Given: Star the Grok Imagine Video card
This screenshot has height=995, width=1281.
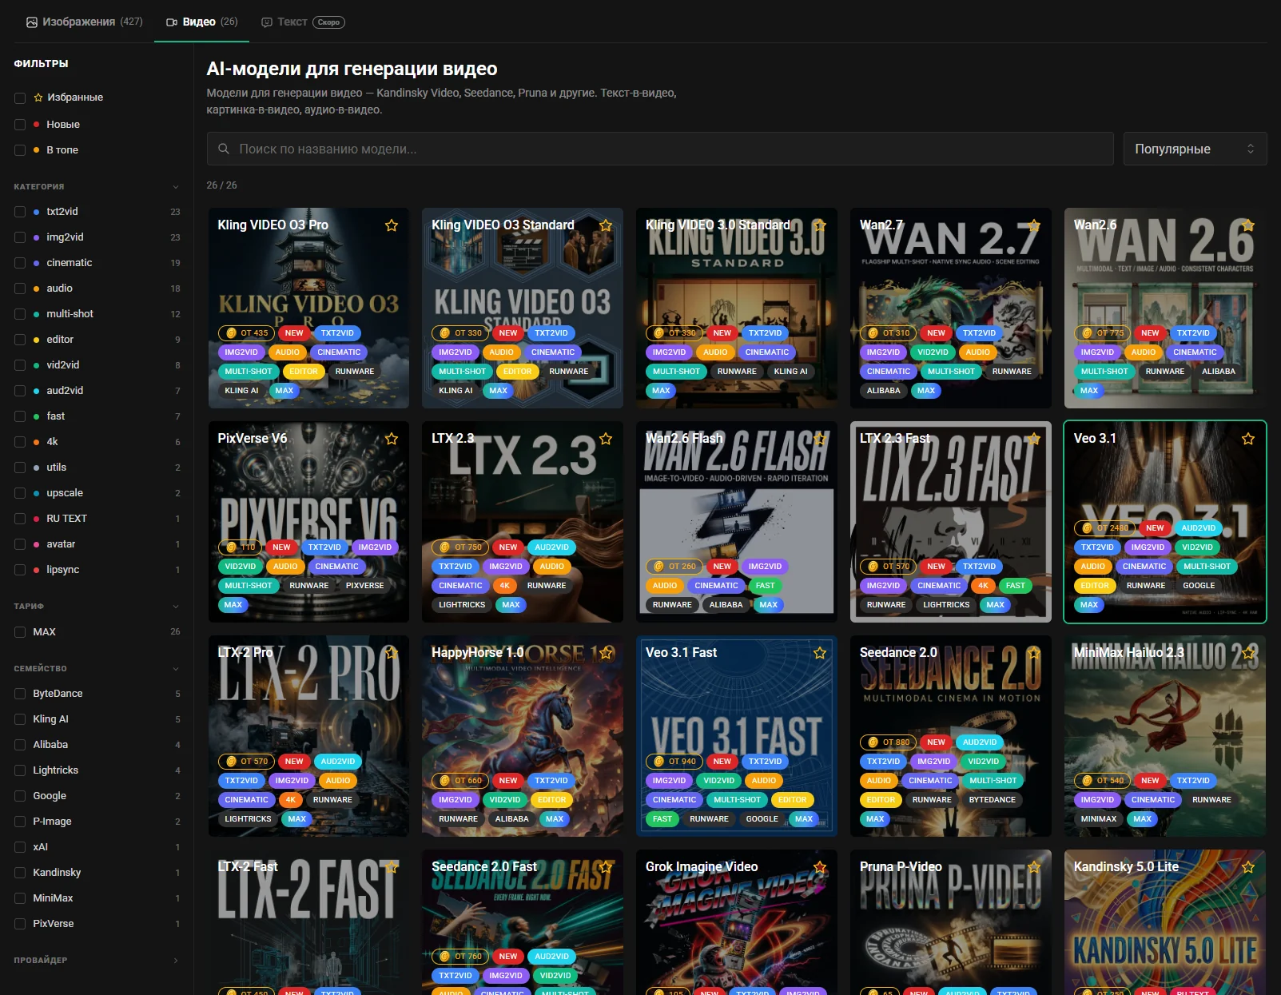Looking at the screenshot, I should [x=820, y=867].
